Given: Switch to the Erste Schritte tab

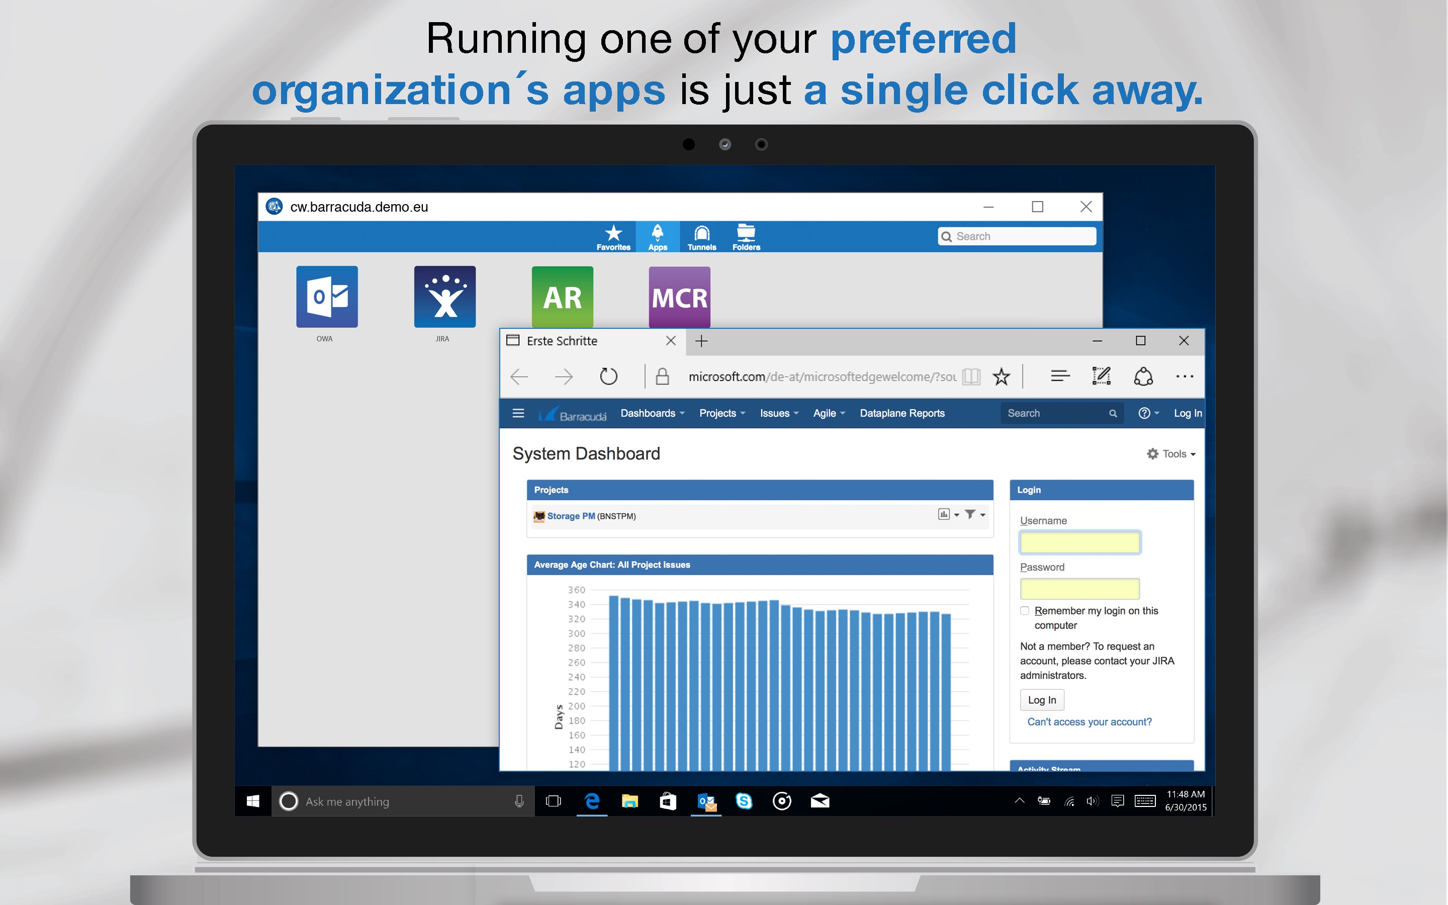Looking at the screenshot, I should 562,340.
